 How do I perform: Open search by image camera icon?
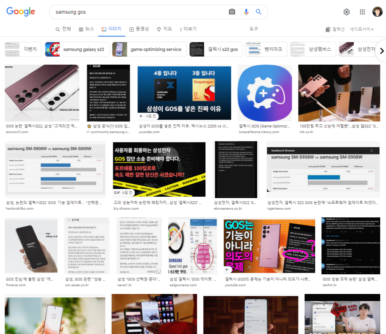coord(232,12)
